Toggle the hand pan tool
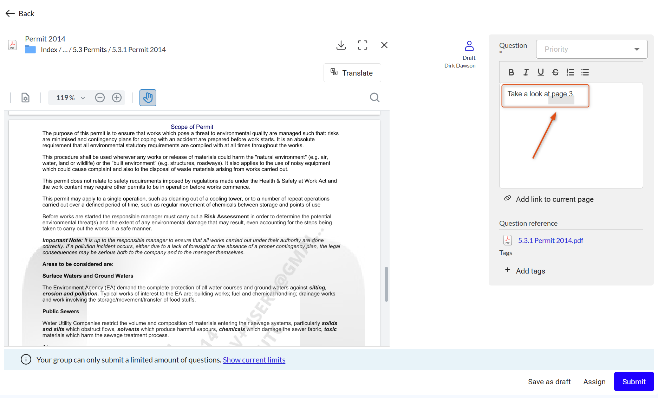Screen dimensions: 658x398 148,97
